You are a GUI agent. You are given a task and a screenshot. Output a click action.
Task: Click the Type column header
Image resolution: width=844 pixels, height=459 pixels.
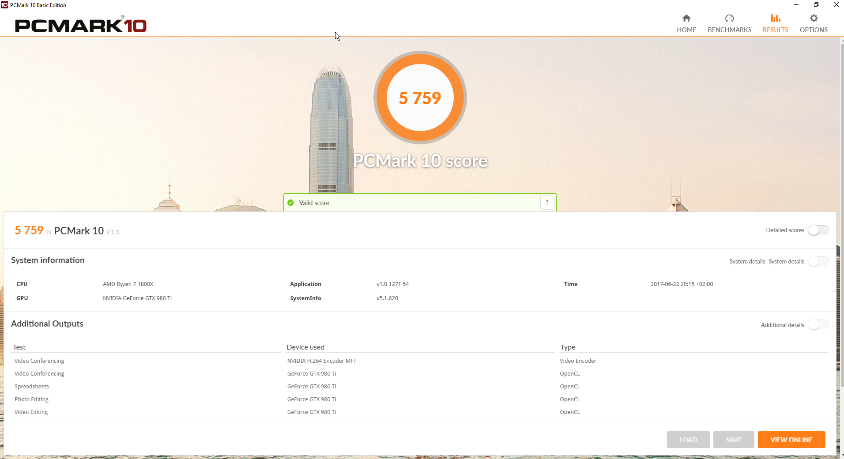tap(568, 347)
